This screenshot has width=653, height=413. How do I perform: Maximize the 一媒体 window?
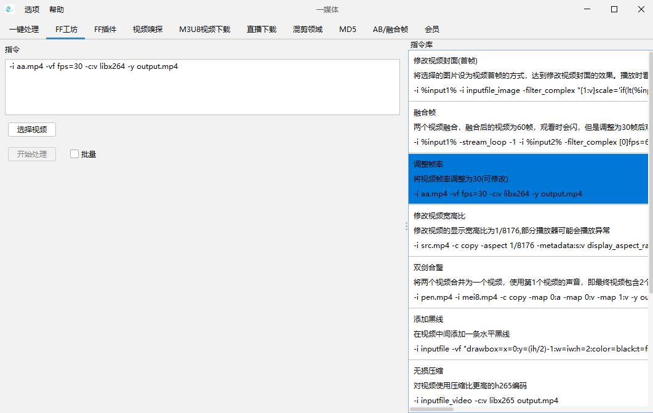click(x=614, y=9)
